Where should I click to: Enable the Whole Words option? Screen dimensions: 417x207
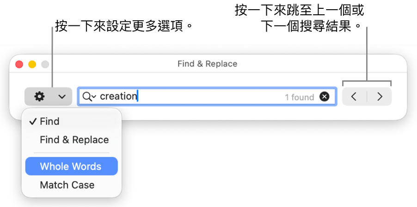[x=71, y=166]
